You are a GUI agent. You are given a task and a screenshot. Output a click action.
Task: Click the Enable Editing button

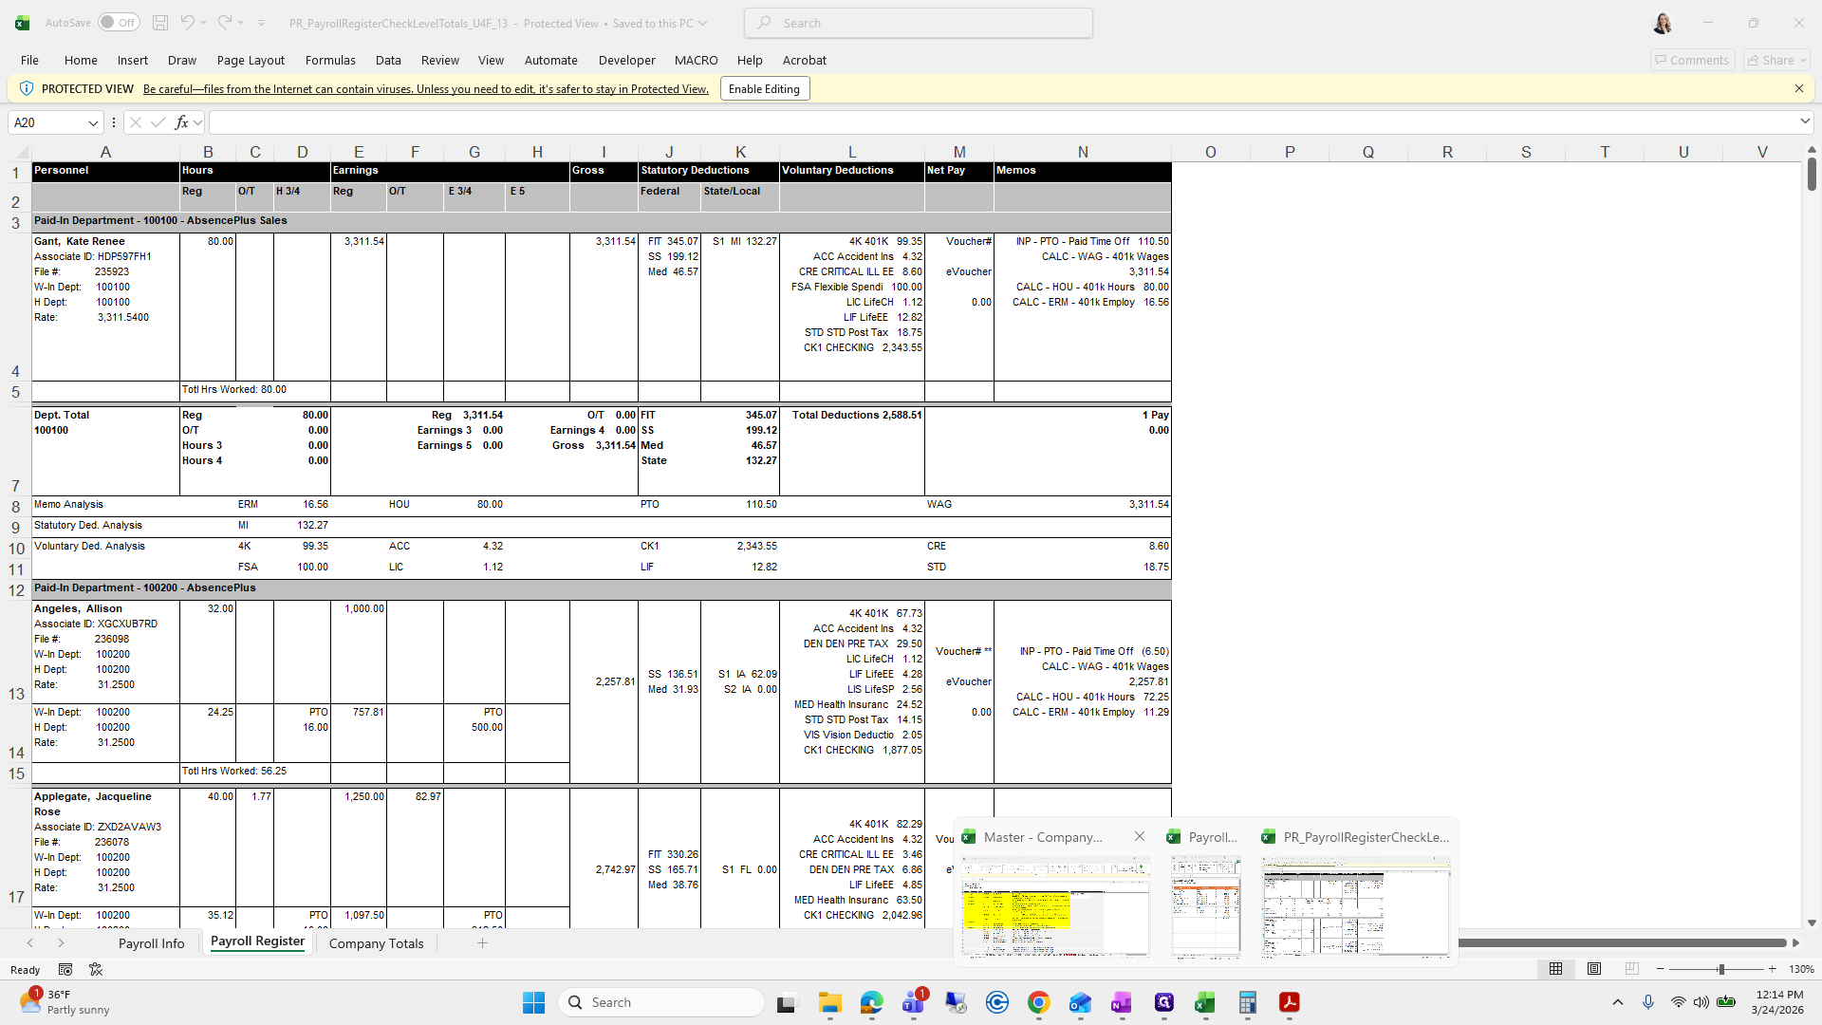pyautogui.click(x=764, y=89)
